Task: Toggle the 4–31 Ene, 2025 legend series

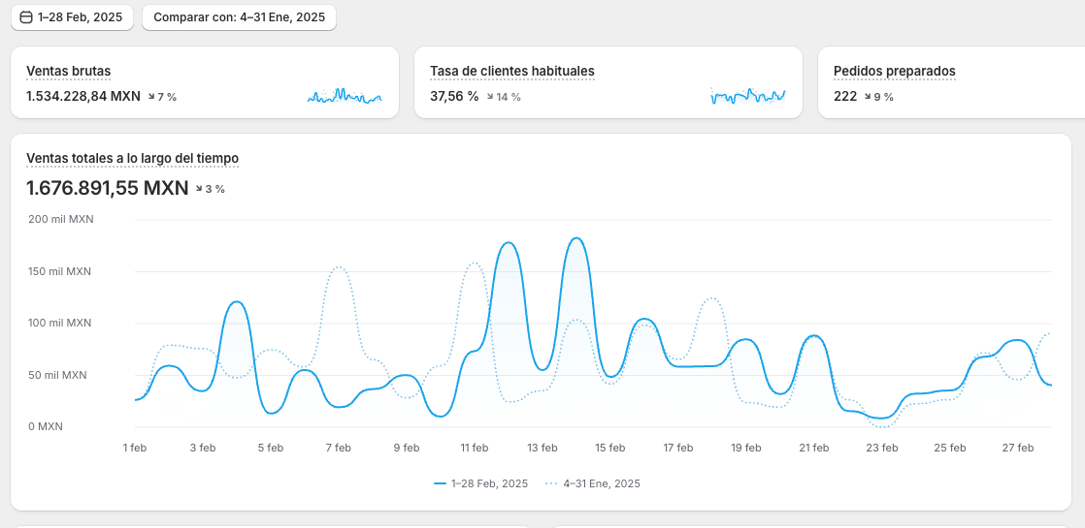Action: coord(601,483)
